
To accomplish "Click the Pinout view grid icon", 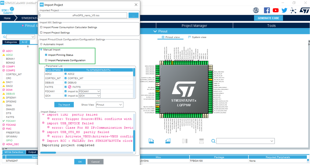I will tap(163, 37).
